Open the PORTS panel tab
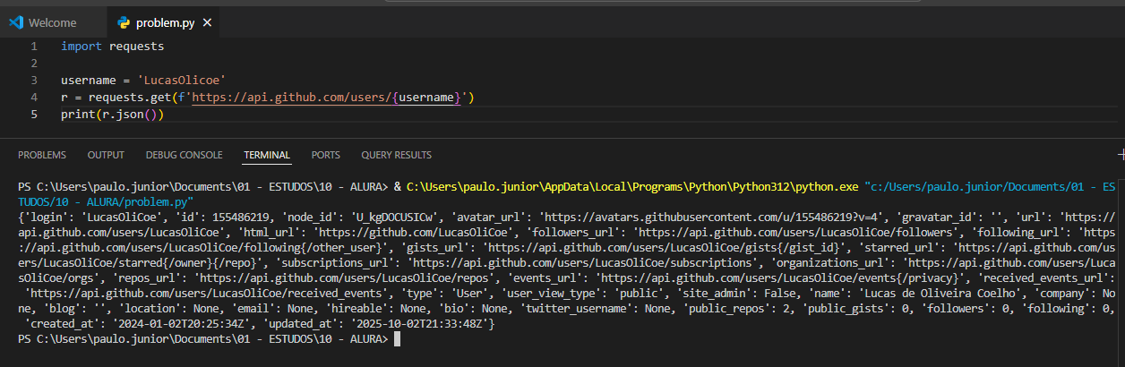Viewport: 1125px width, 367px height. coord(325,155)
